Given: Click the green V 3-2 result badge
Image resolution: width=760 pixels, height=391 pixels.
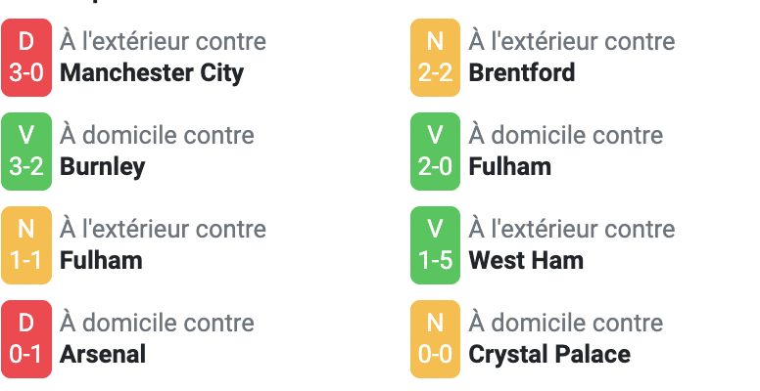Looking at the screenshot, I should [26, 152].
